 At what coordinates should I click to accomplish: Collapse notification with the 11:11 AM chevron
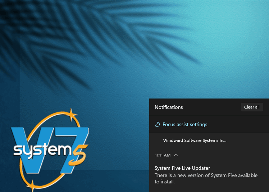176,155
